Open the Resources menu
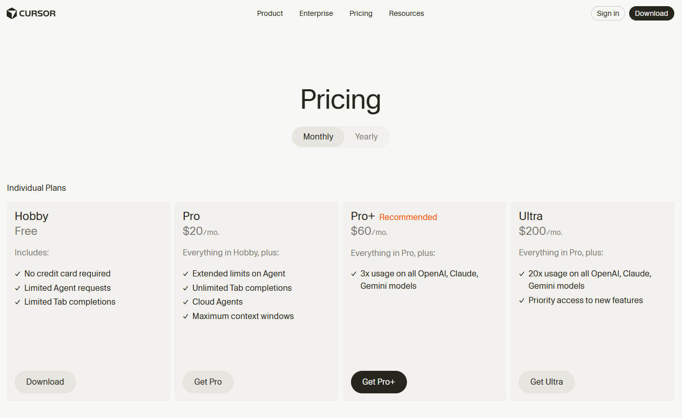The height and width of the screenshot is (418, 682). [x=406, y=13]
